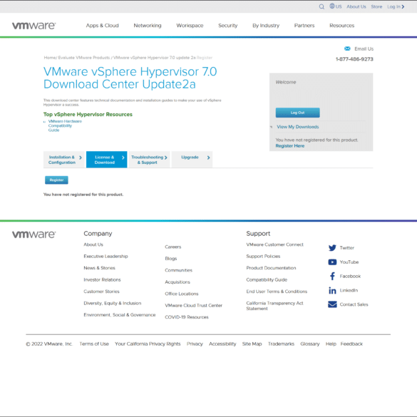Open Office Locations footer link
The height and width of the screenshot is (417, 417).
[x=182, y=294]
